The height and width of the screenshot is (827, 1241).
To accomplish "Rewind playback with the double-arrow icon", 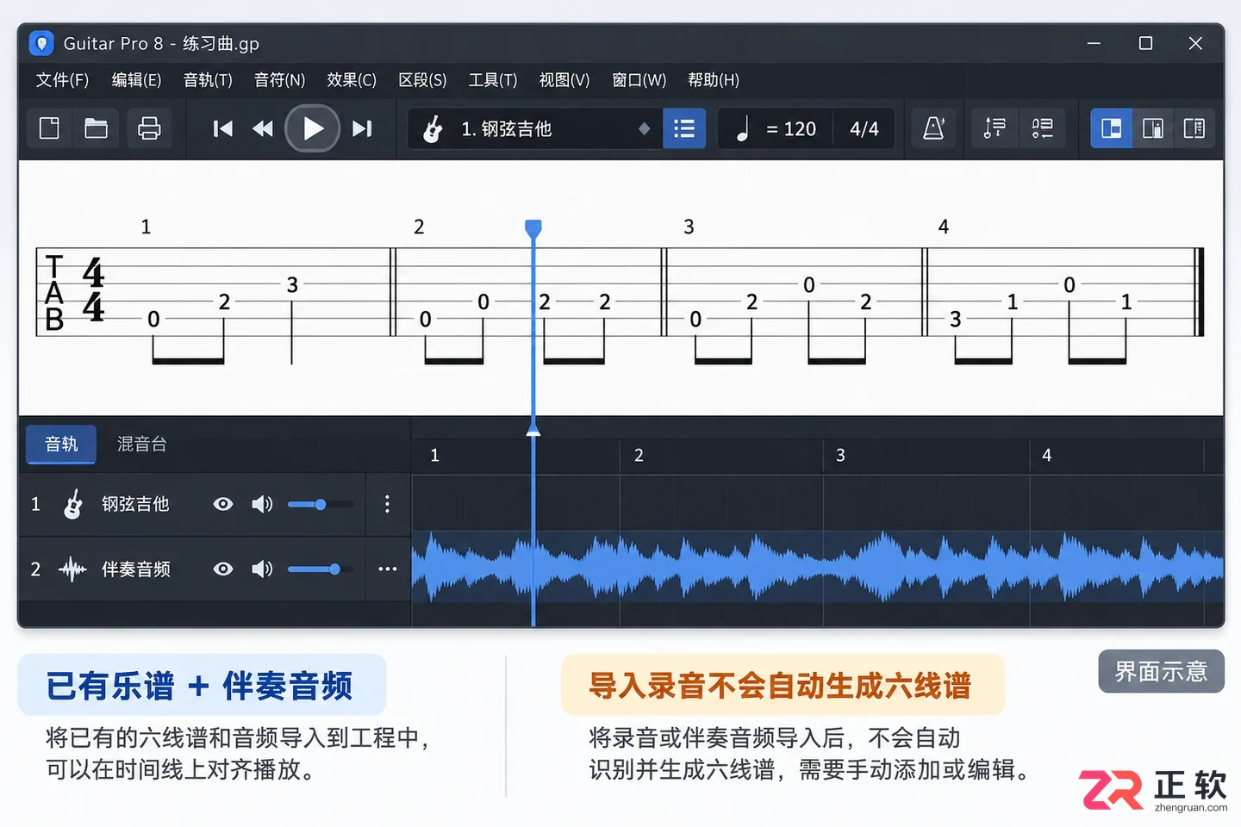I will pos(263,129).
